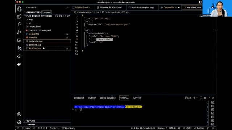The image size is (232, 130).
Task: Change indentation via Spaces: 2
Action: (162, 128)
